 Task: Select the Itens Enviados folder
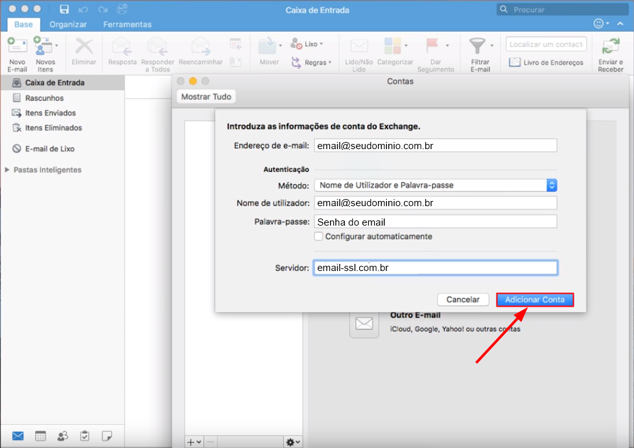pos(62,113)
